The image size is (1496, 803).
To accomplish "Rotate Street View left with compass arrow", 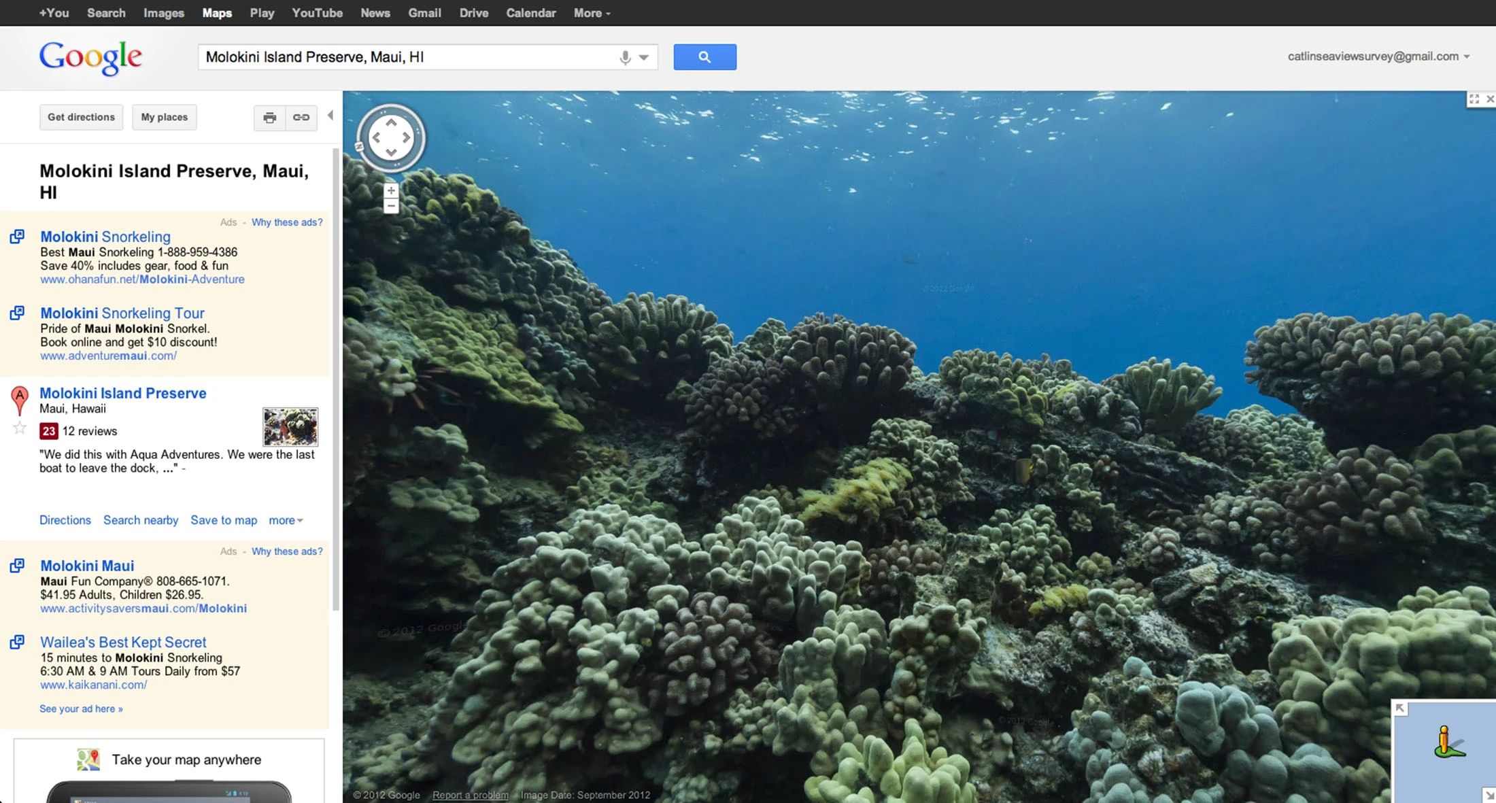I will point(375,138).
